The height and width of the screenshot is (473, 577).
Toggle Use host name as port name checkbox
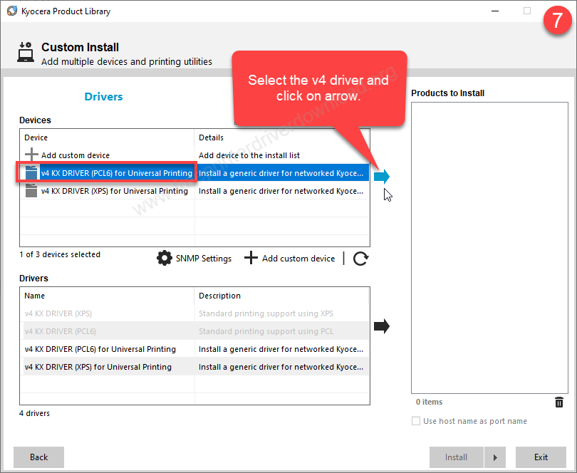(416, 421)
